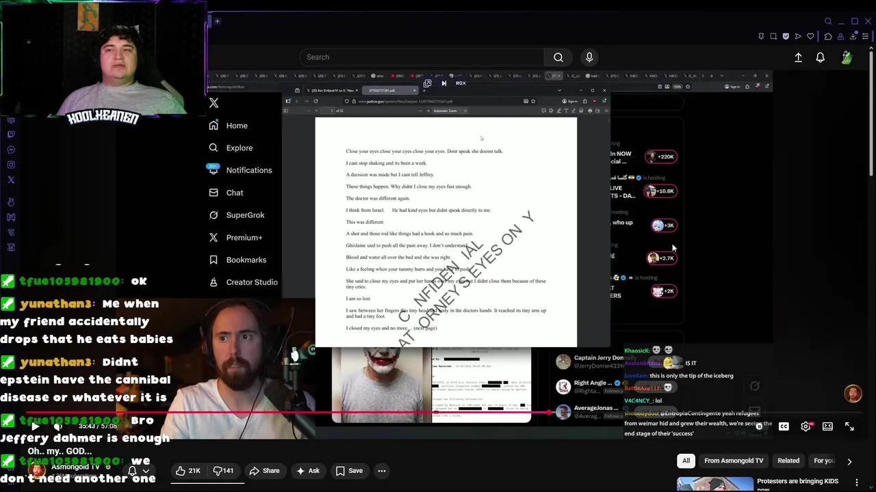Mute the video with the volume icon
Viewport: 876px width, 492px height.
pos(58,426)
